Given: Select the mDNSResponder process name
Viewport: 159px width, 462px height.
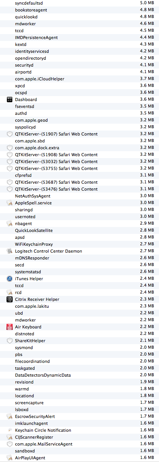Looking at the screenshot, I should coord(32,258).
